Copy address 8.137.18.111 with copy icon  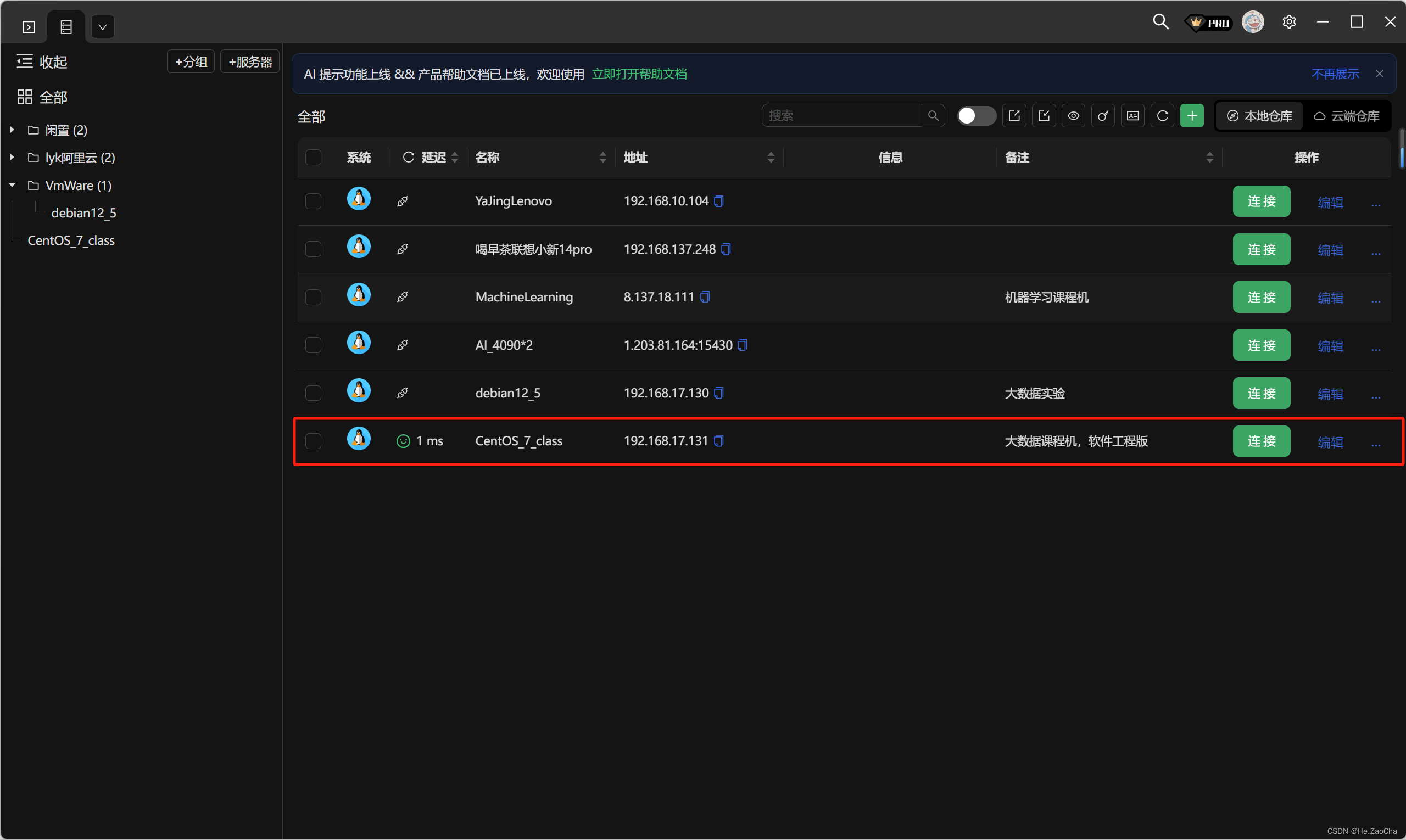705,296
